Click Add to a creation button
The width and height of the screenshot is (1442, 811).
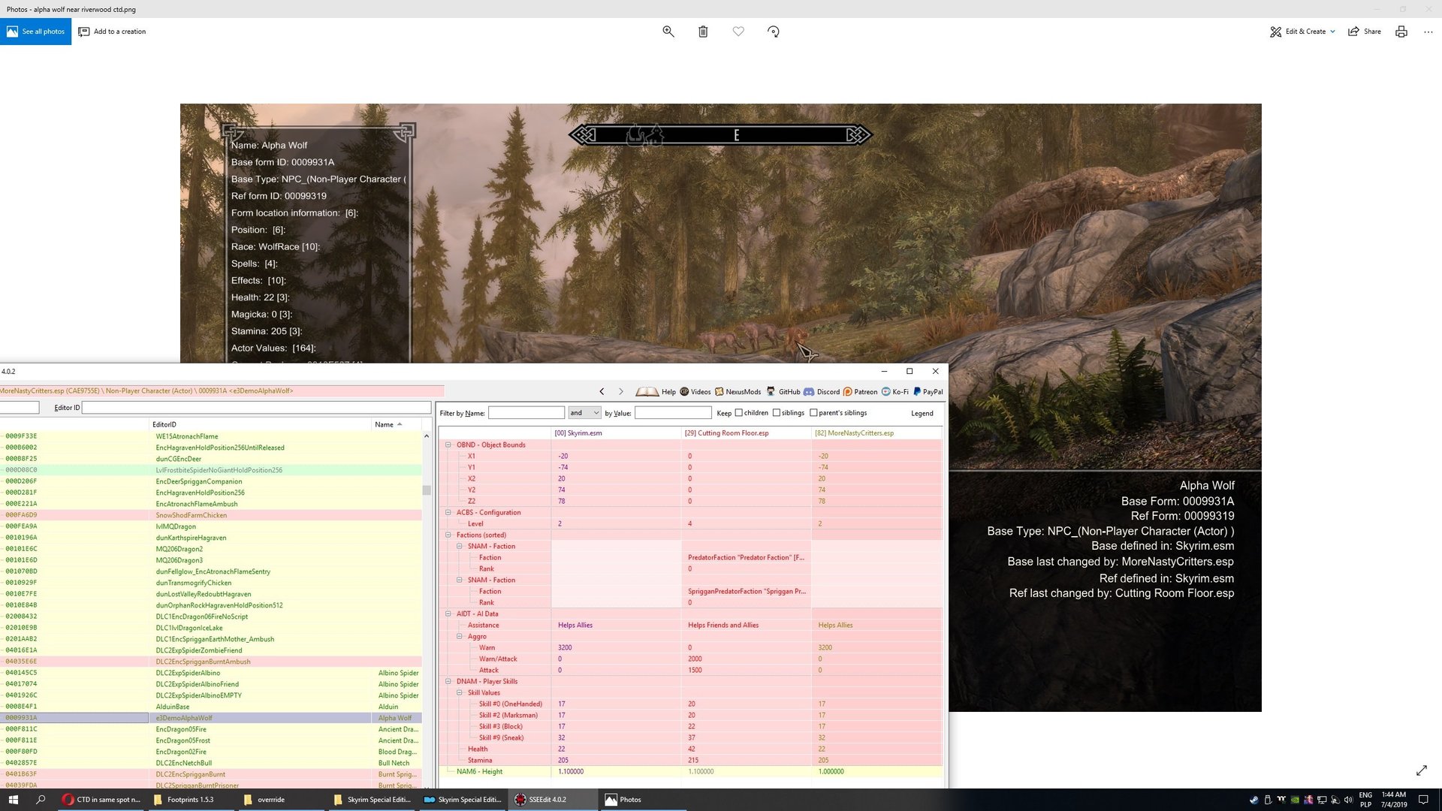tap(113, 32)
